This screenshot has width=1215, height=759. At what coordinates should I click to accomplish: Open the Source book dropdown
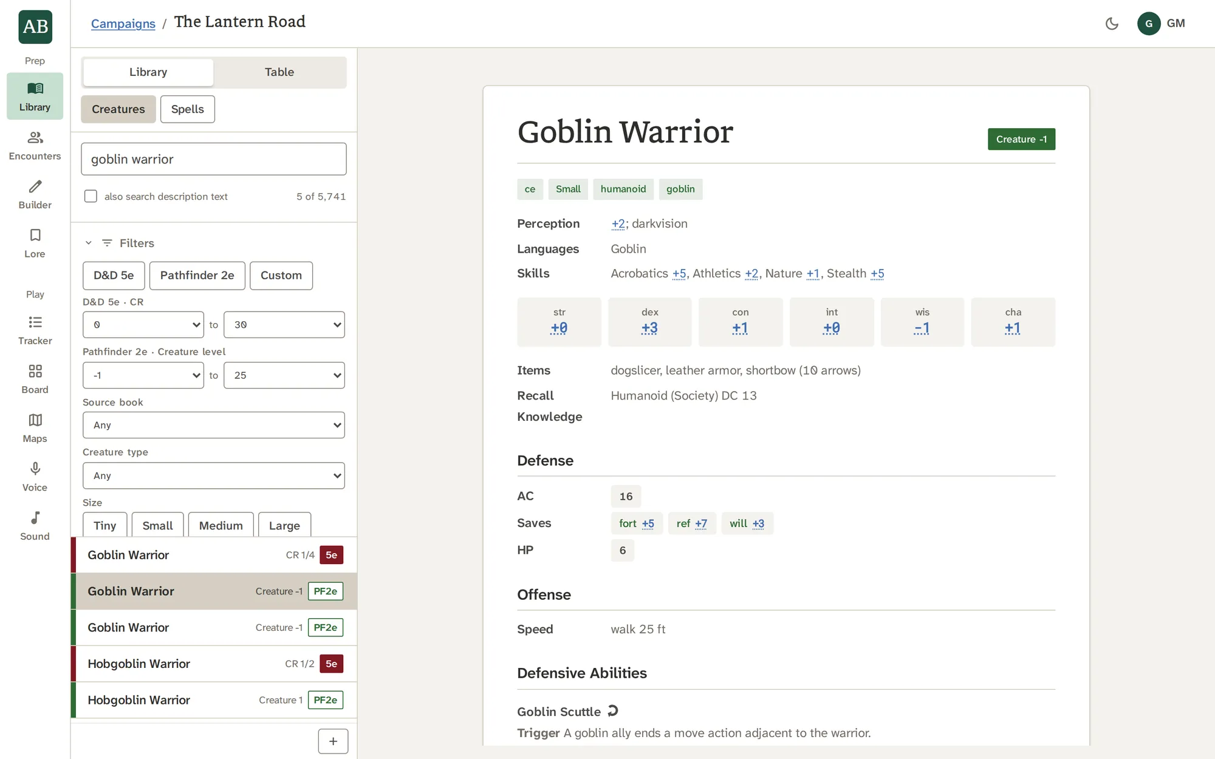(214, 425)
